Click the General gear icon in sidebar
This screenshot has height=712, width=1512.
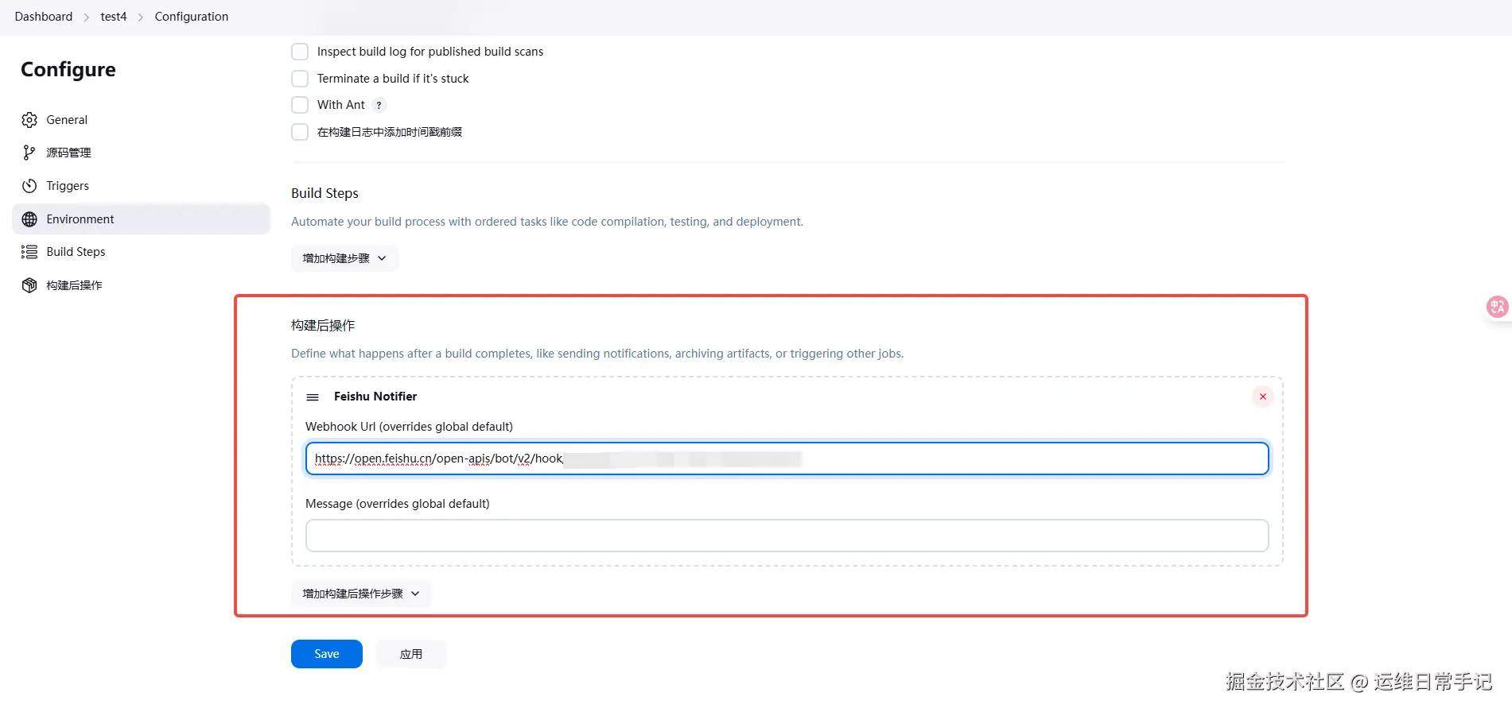(x=29, y=120)
